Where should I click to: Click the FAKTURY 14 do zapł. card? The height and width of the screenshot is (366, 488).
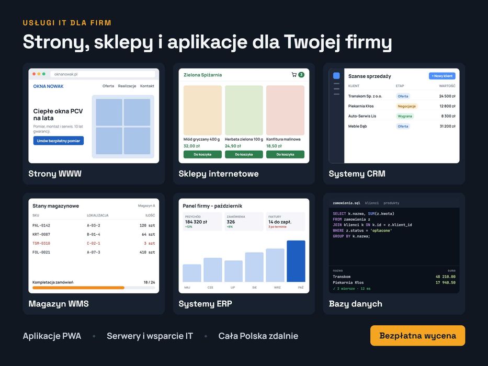286,222
